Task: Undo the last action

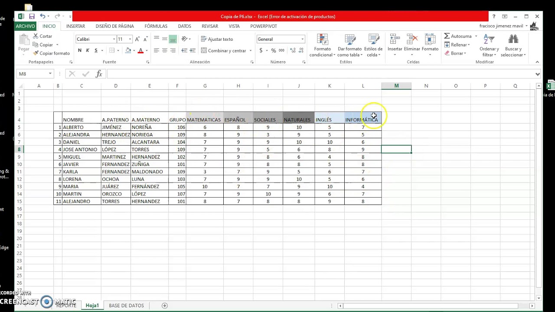Action: 42,16
